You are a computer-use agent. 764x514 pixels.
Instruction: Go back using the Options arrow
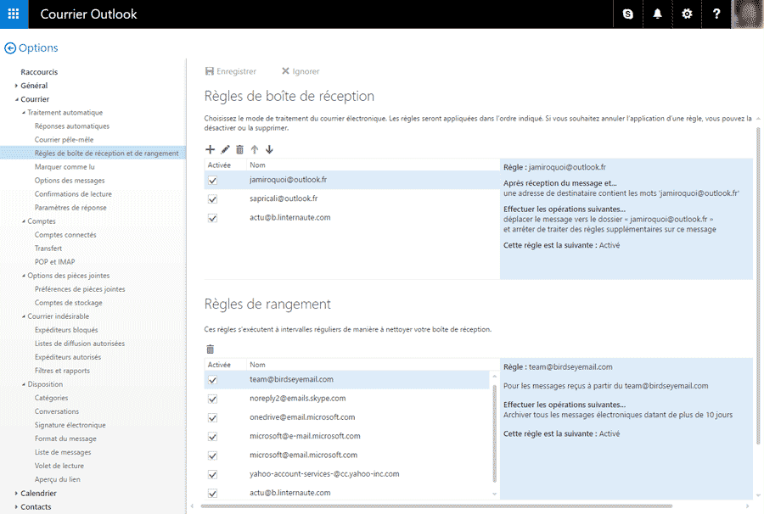point(9,48)
